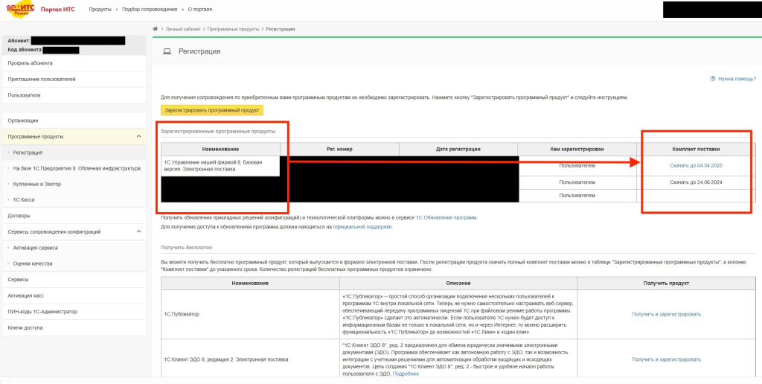Collapse the Сервисы сопровождения конфигураций section

[139, 231]
